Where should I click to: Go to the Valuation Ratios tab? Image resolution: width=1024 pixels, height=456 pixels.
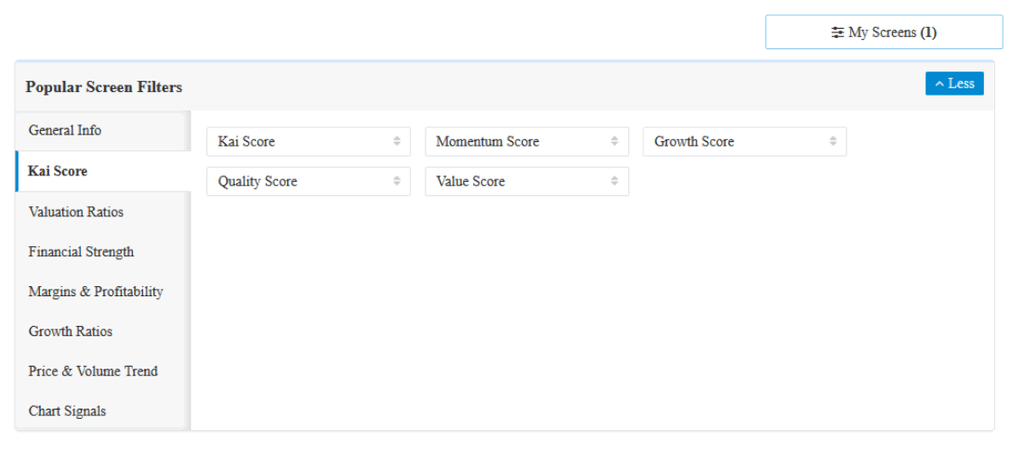pyautogui.click(x=76, y=212)
